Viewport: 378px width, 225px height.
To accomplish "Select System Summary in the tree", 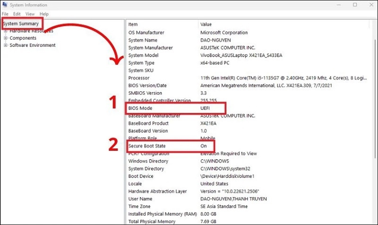I will [x=22, y=23].
